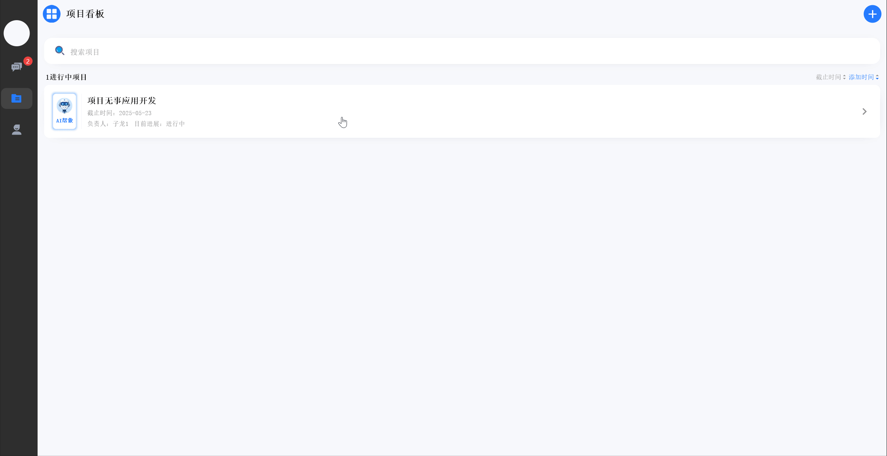Open the messages chat icon in sidebar

[x=16, y=67]
